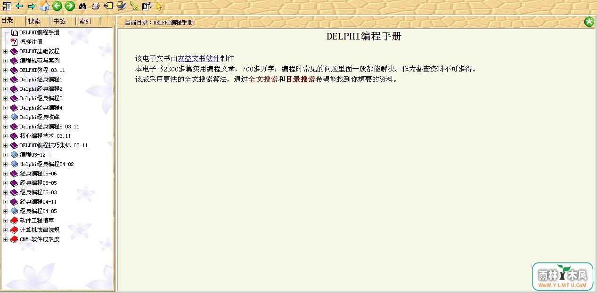Expand the Delphi经典收藏 node
The image size is (597, 293).
point(6,117)
